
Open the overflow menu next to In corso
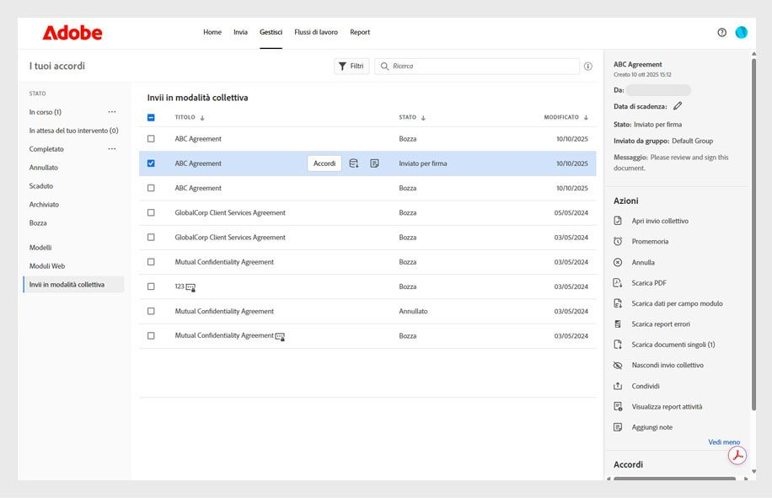[x=109, y=112]
